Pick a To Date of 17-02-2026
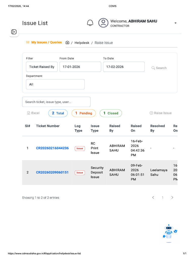The width and height of the screenshot is (194, 259). 124,67
